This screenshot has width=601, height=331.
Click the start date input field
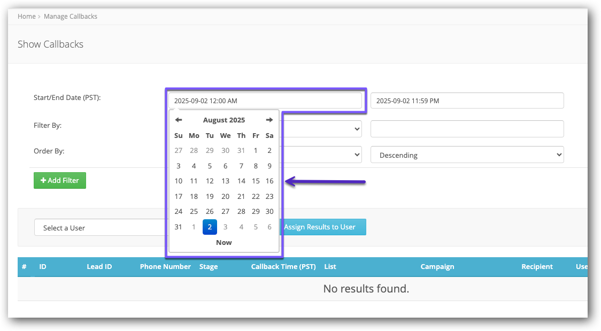pos(265,101)
